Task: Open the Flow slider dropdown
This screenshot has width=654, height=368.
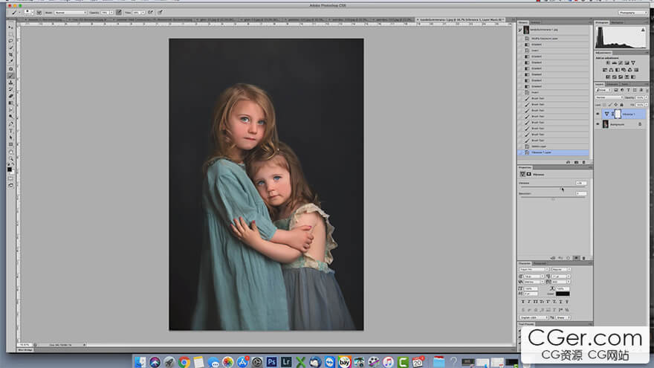Action: [143, 13]
